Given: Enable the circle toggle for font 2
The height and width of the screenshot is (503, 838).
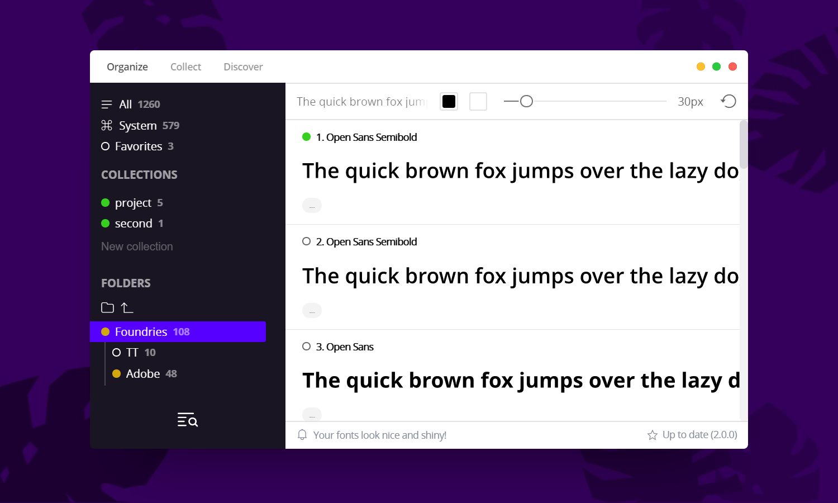Looking at the screenshot, I should [x=306, y=241].
